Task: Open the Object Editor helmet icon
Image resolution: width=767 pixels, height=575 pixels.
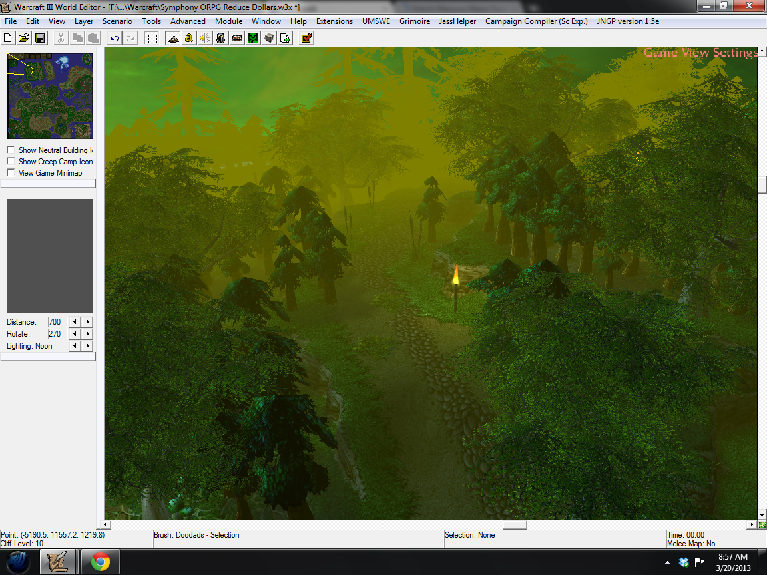Action: click(x=221, y=38)
